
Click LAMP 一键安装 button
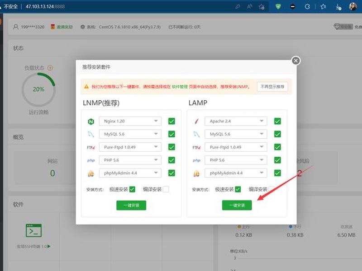237,206
